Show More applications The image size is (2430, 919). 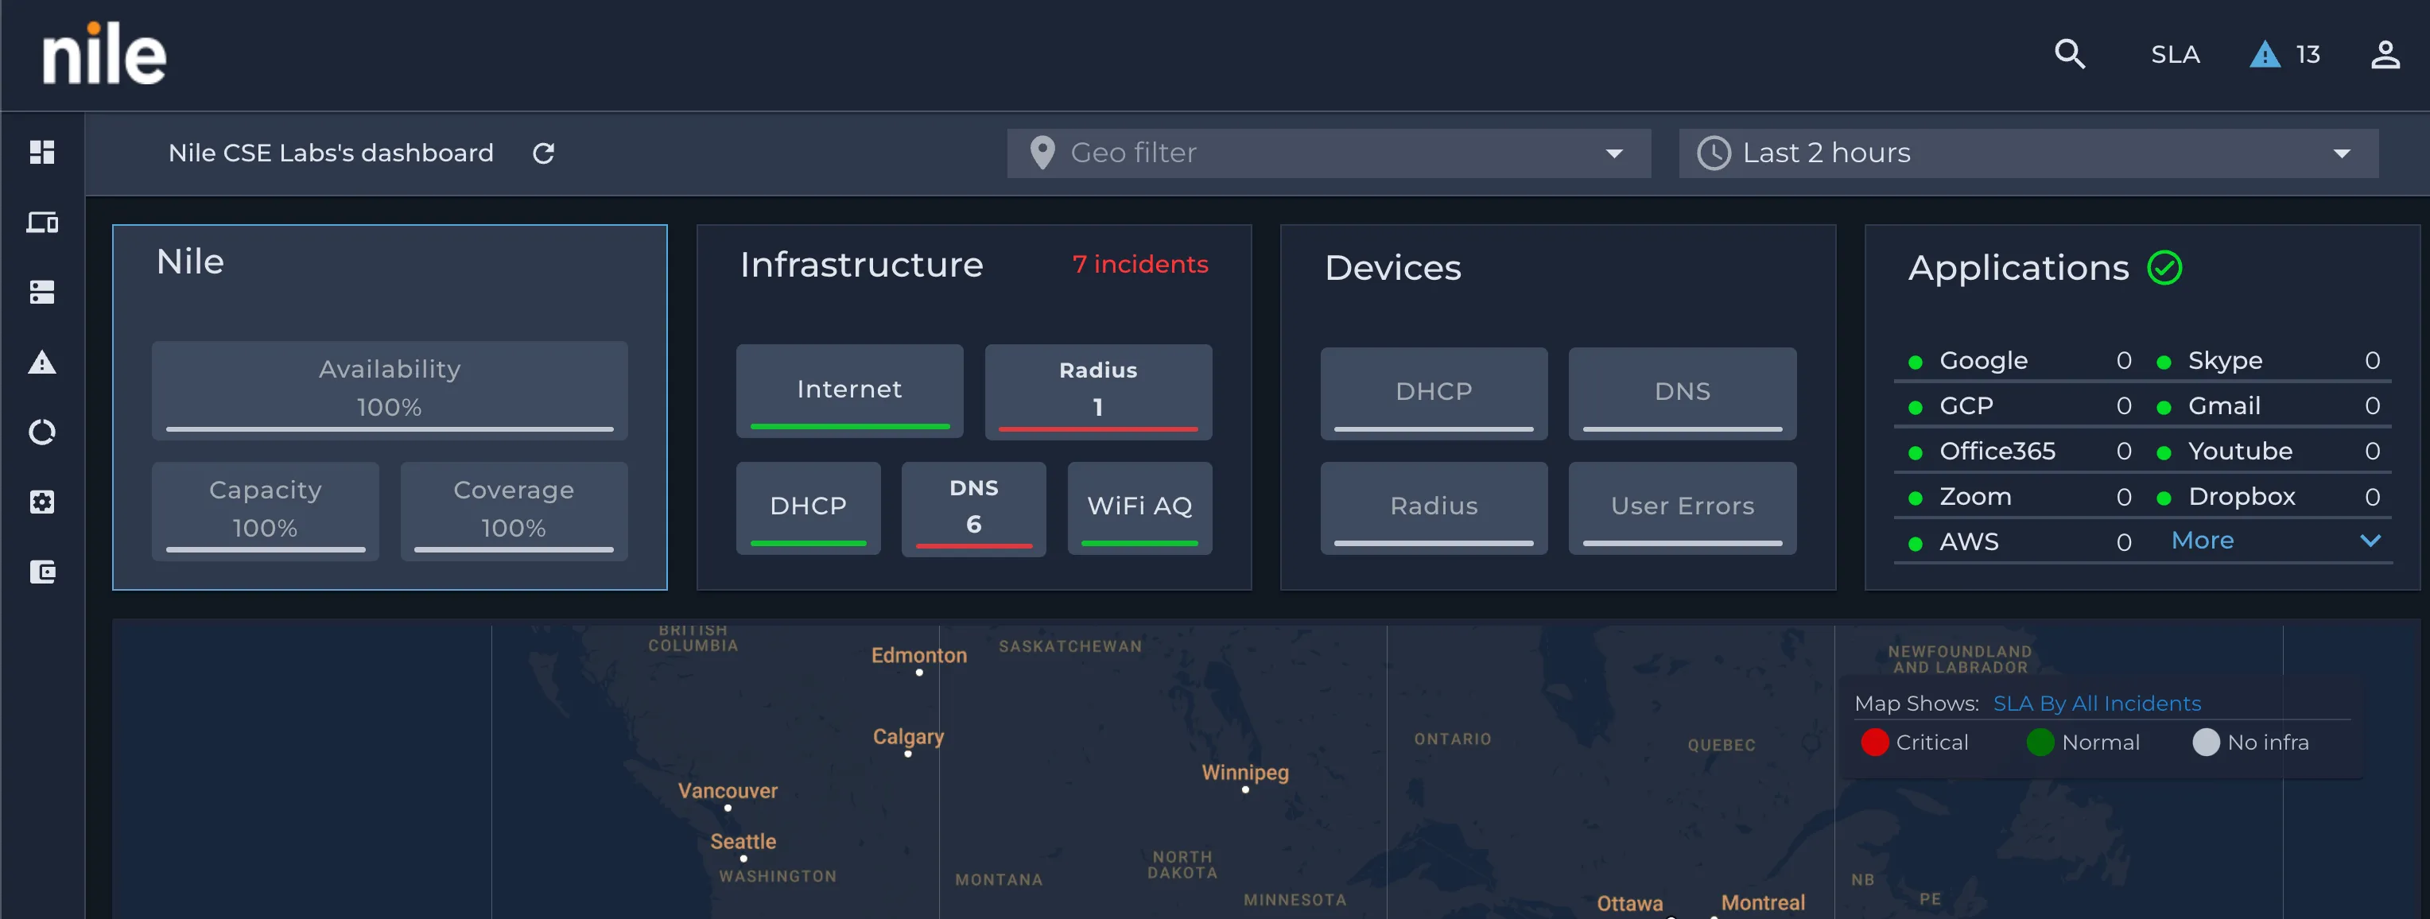click(x=2202, y=540)
